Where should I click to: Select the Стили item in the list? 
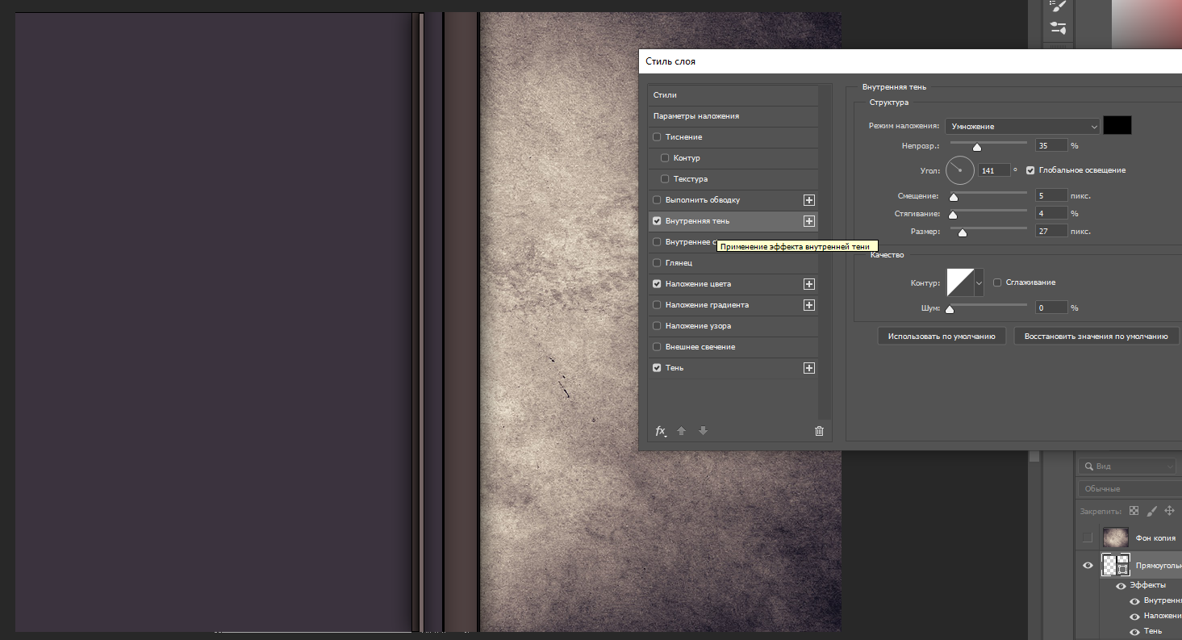click(x=665, y=95)
